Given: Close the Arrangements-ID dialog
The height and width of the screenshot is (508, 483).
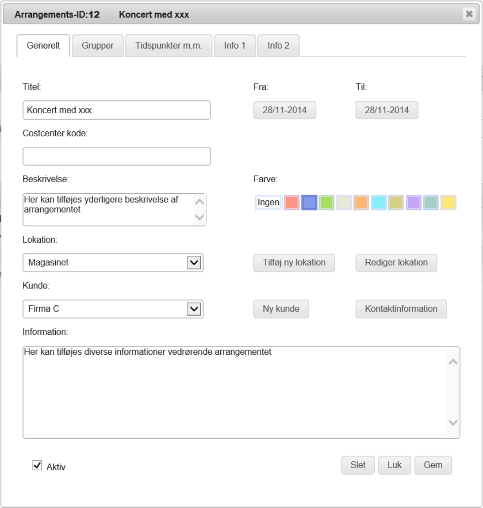Looking at the screenshot, I should click(469, 14).
